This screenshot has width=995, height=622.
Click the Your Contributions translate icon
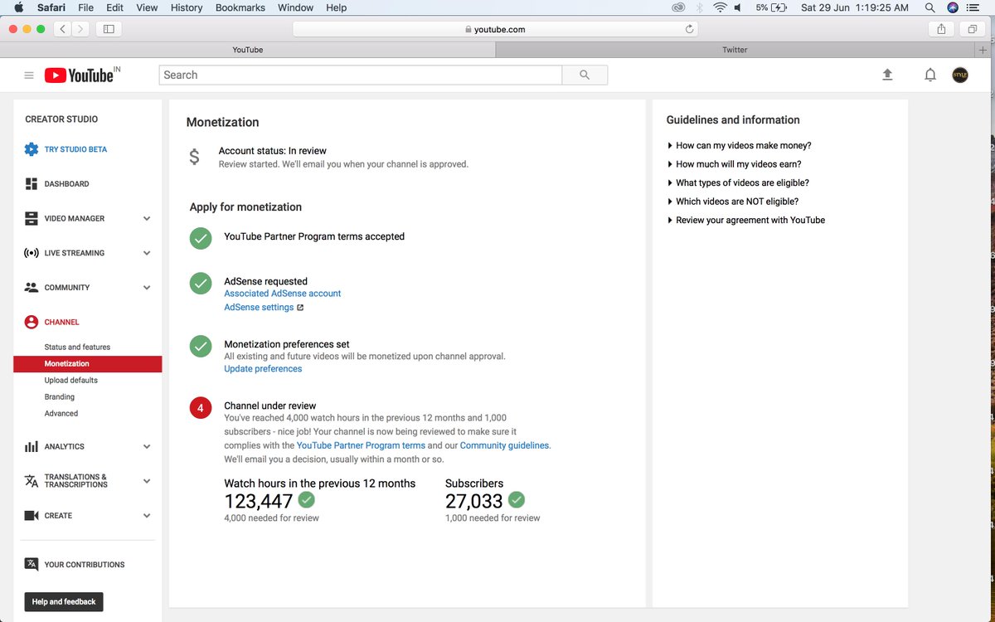coord(32,564)
